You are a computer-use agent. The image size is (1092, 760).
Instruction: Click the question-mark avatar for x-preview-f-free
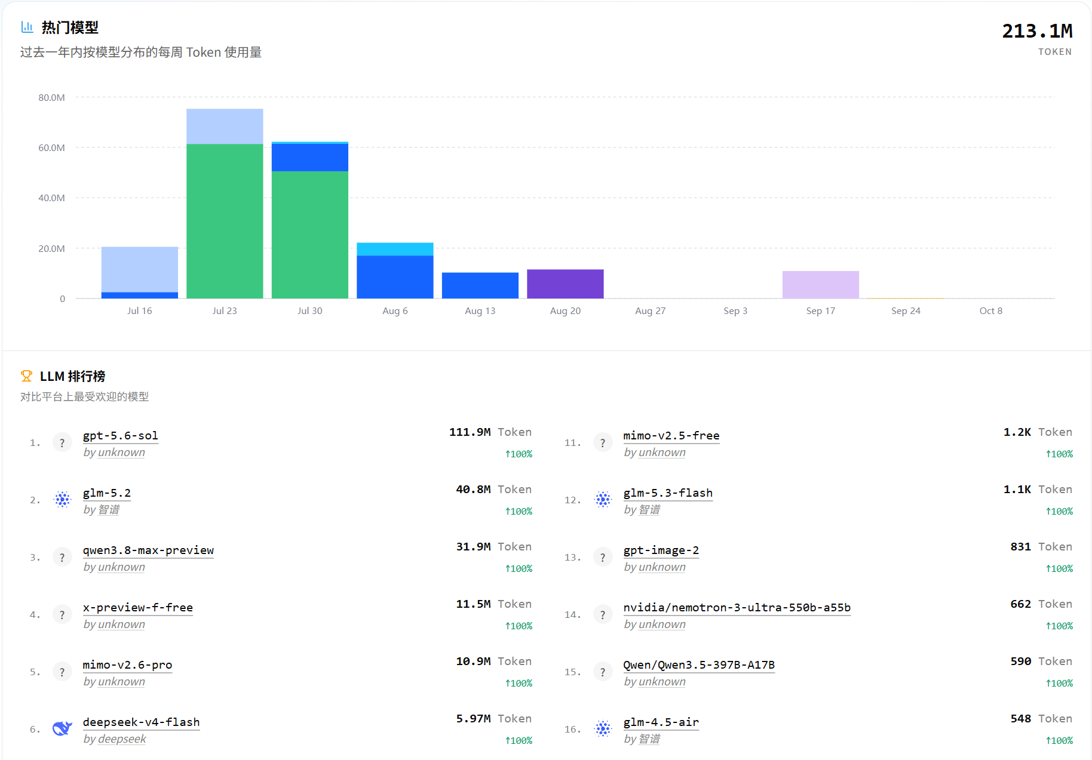[62, 614]
